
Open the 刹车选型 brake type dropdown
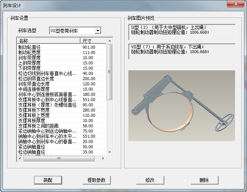pos(98,31)
